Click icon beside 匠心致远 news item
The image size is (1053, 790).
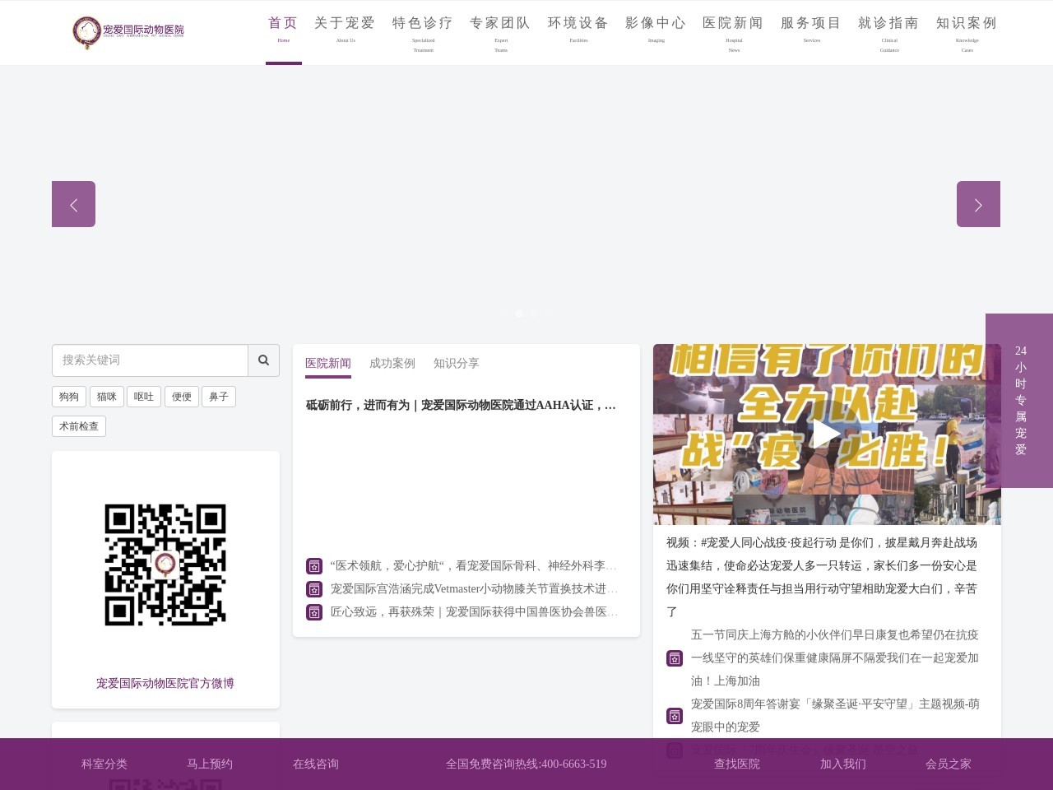[314, 612]
